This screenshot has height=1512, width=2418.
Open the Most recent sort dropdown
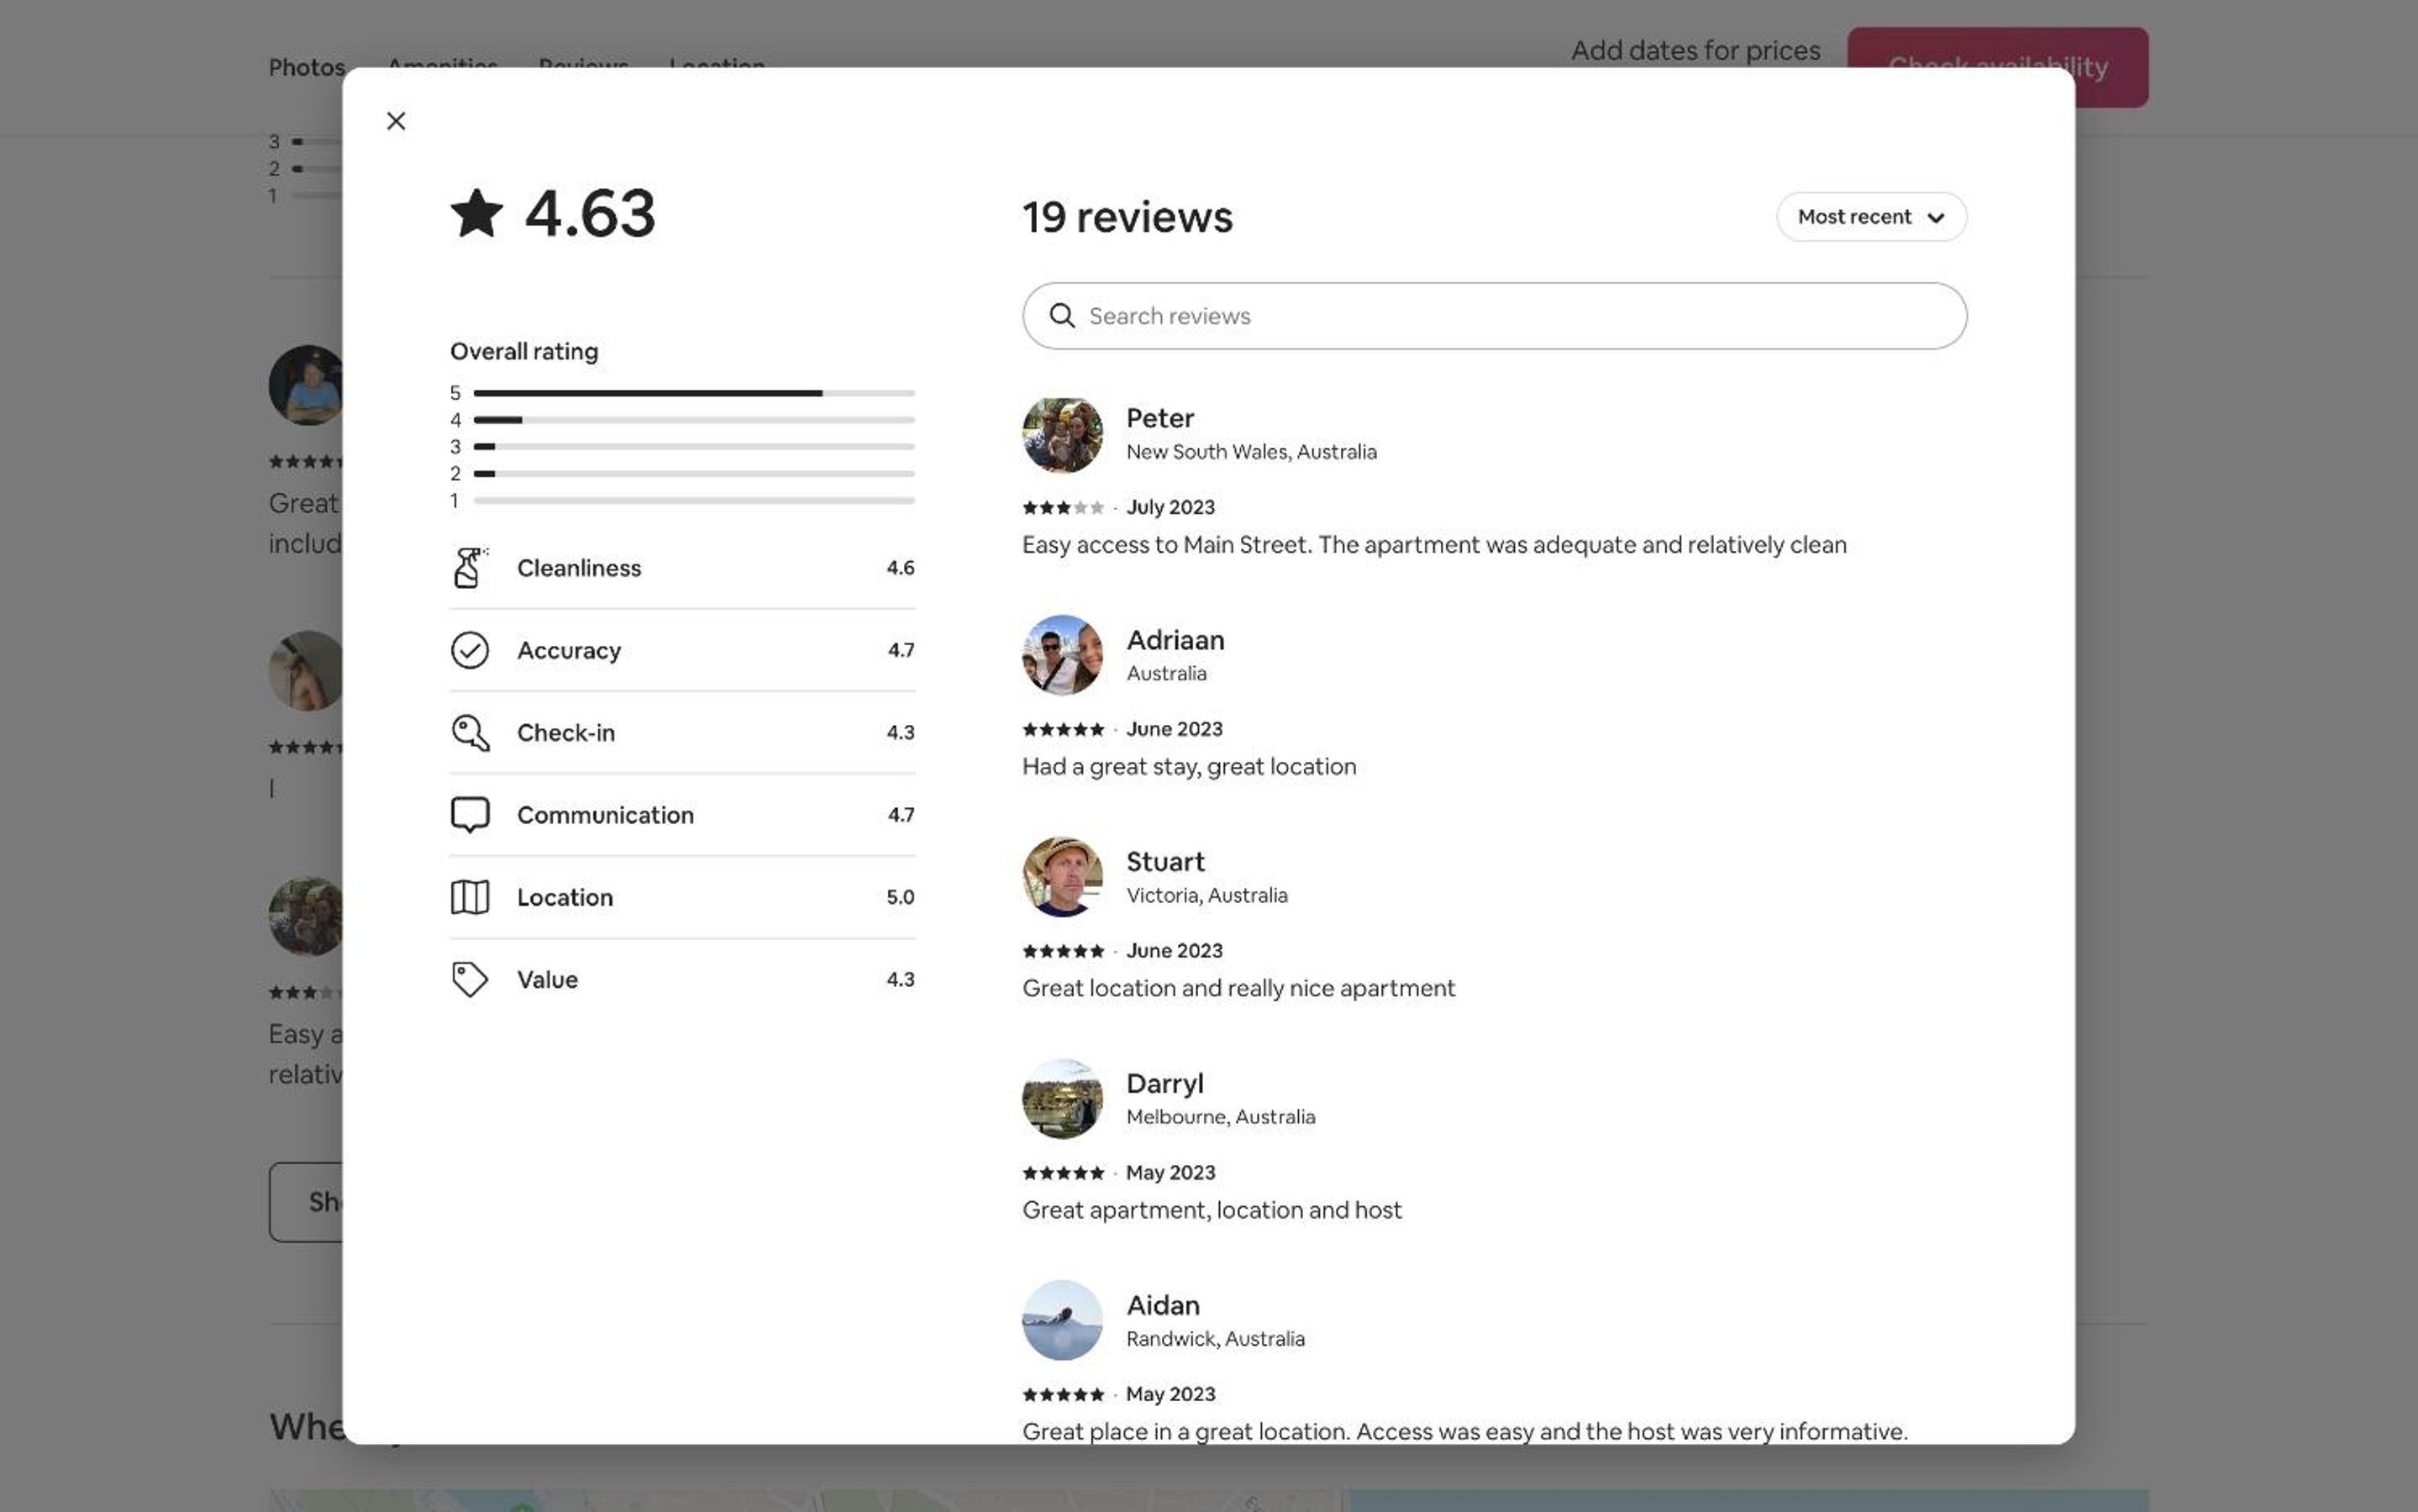pyautogui.click(x=1871, y=217)
